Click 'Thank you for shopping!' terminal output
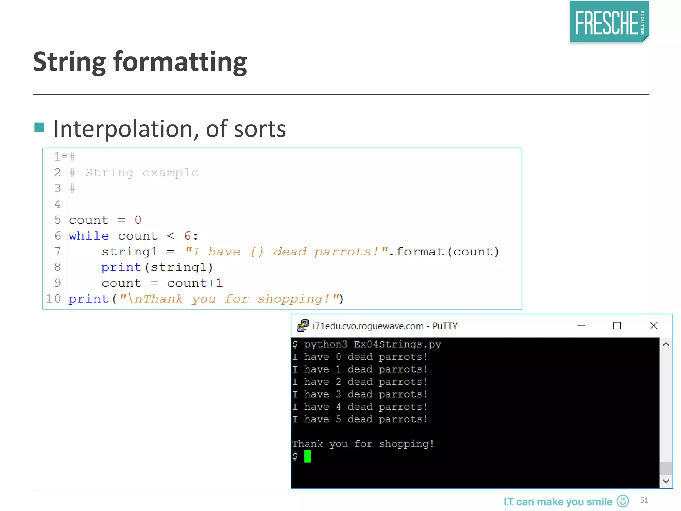The width and height of the screenshot is (681, 511). point(363,444)
